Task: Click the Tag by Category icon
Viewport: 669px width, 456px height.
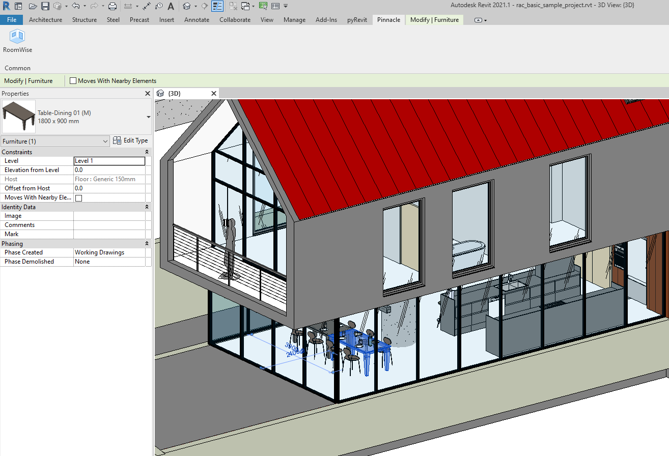Action: point(159,6)
